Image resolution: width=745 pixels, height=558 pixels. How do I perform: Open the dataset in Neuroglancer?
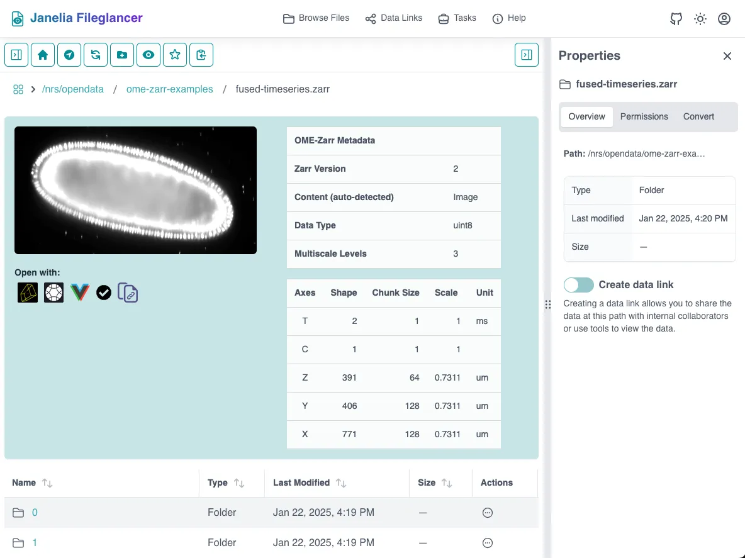27,292
